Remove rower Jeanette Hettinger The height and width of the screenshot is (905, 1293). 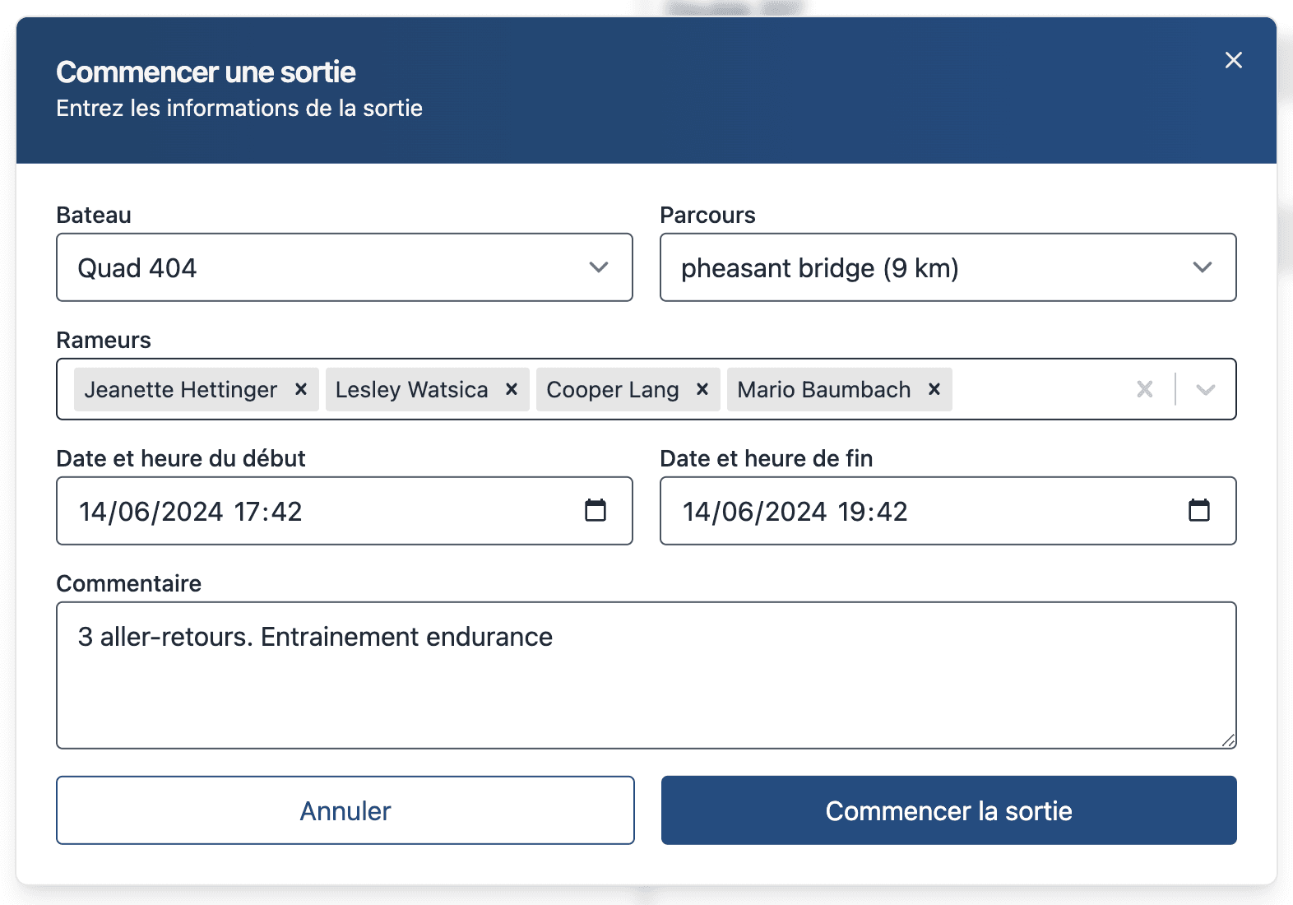coord(301,389)
